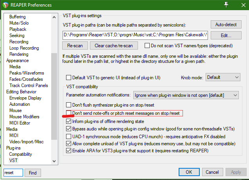
Task: Click the category list scrollbar thumb
Action: 54,96
